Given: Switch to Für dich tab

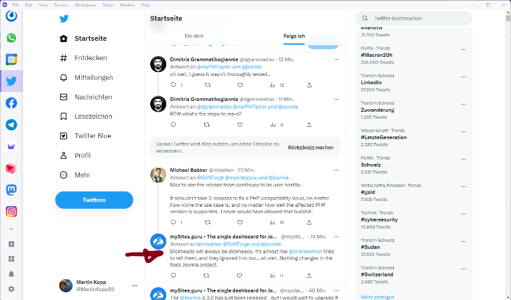Looking at the screenshot, I should click(194, 36).
